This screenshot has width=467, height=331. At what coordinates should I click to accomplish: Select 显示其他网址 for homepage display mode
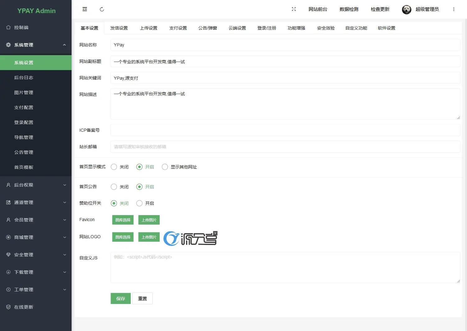(165, 167)
